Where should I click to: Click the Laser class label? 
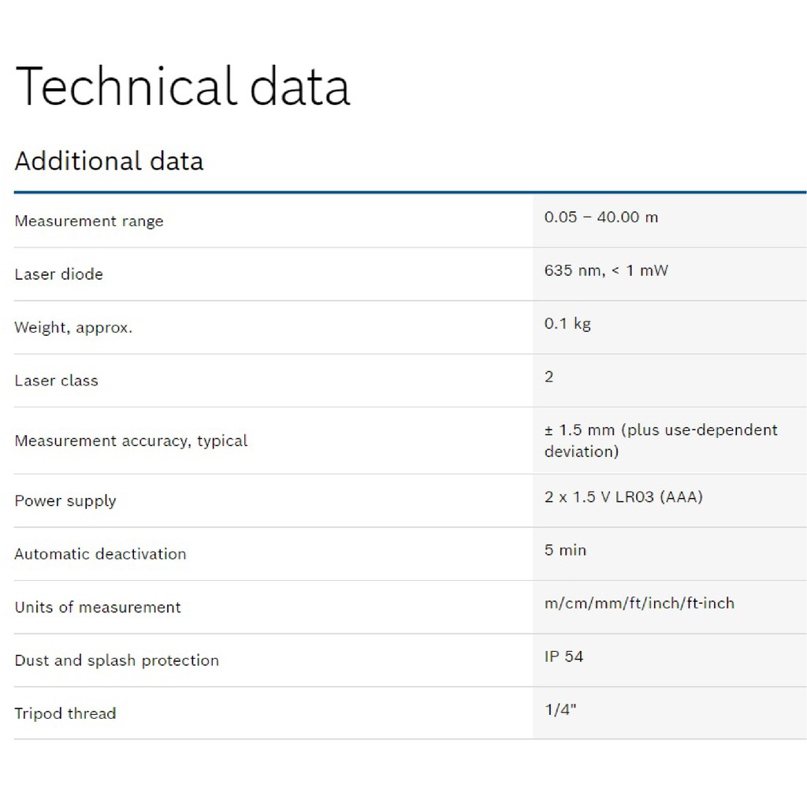point(56,381)
